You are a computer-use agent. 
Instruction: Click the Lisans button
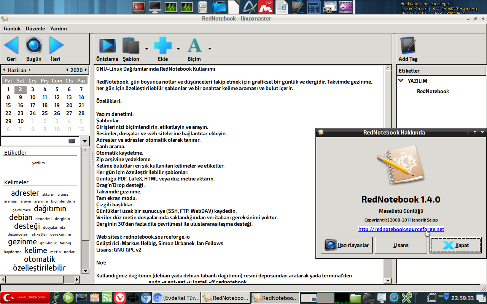[x=401, y=245]
